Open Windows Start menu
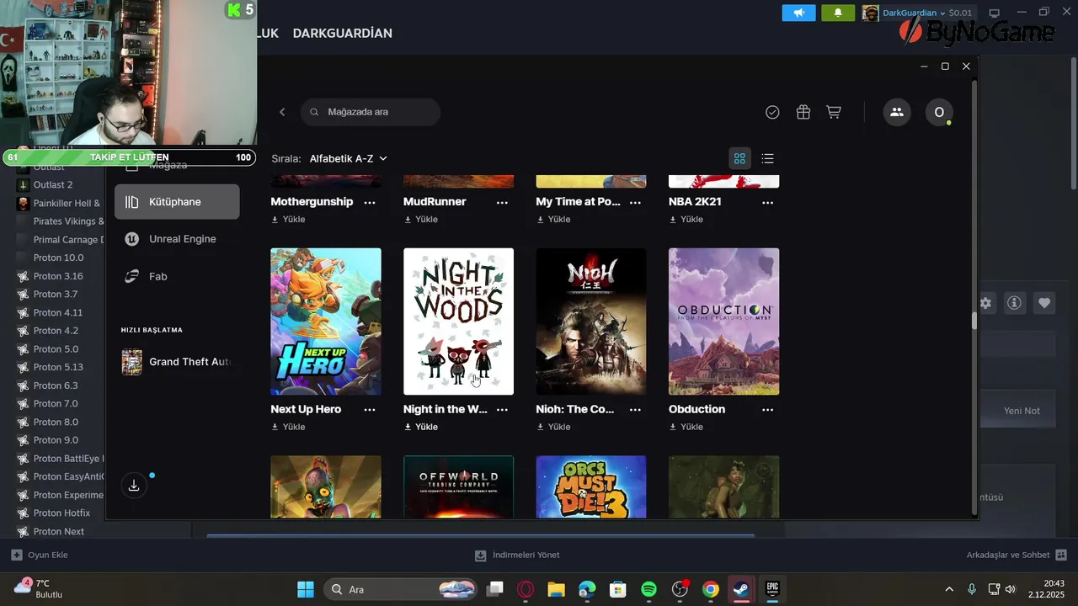Image resolution: width=1078 pixels, height=606 pixels. click(306, 589)
